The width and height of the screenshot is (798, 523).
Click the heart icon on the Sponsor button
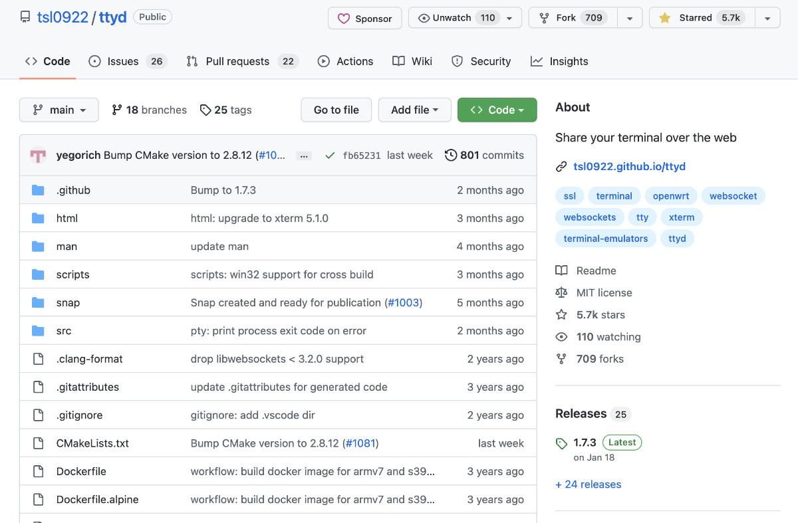[344, 19]
